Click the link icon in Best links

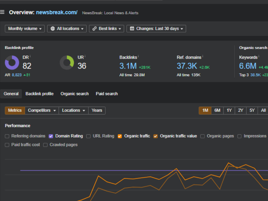95,29
